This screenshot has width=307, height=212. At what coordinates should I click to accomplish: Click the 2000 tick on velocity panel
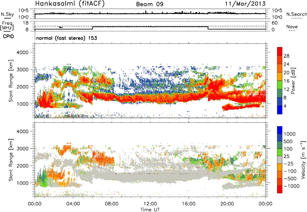pos(22,166)
